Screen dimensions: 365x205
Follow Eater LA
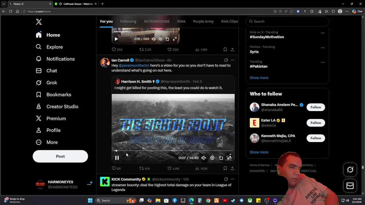pos(316,123)
